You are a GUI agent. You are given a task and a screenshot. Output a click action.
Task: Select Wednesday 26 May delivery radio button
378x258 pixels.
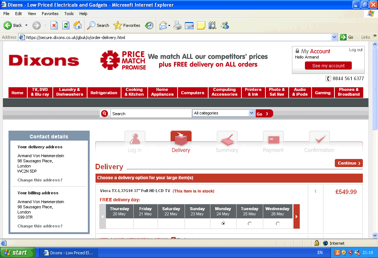(x=278, y=224)
